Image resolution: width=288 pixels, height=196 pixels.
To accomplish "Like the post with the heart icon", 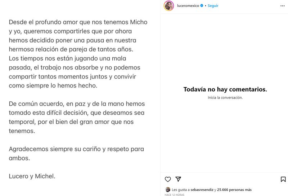I will click(168, 179).
